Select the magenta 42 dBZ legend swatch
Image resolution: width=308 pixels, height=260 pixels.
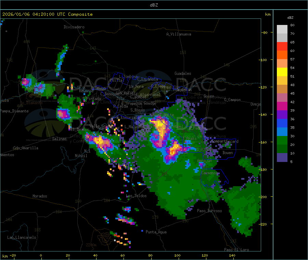[282, 106]
